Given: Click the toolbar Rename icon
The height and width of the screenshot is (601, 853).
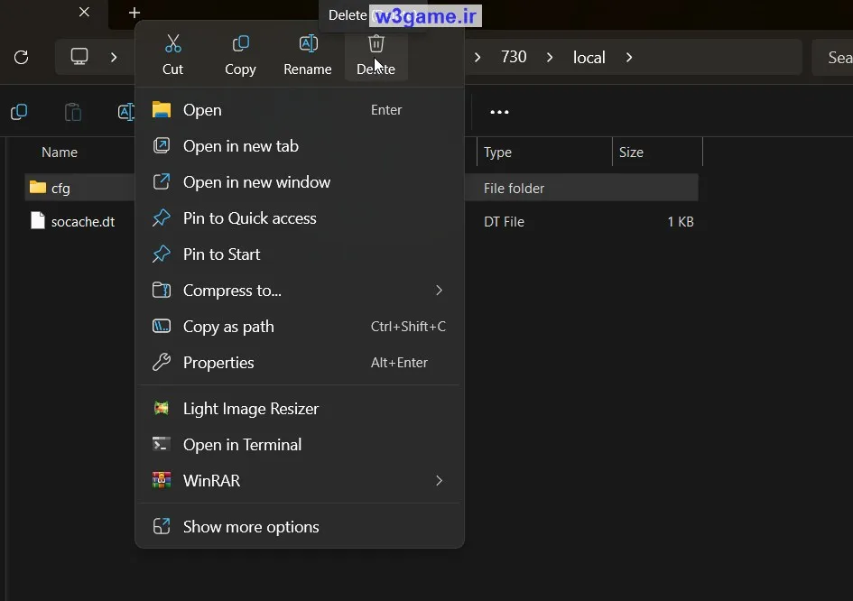Looking at the screenshot, I should coord(125,112).
